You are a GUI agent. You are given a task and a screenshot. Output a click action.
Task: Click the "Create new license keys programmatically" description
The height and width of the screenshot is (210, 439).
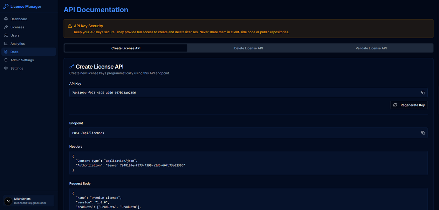coord(119,73)
